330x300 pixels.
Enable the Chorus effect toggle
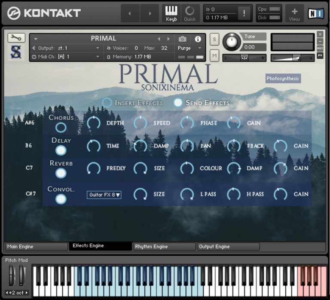pyautogui.click(x=61, y=127)
